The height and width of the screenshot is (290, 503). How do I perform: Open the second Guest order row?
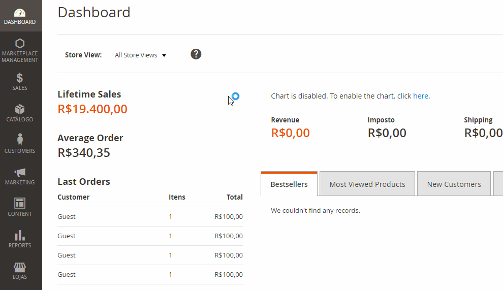point(150,236)
